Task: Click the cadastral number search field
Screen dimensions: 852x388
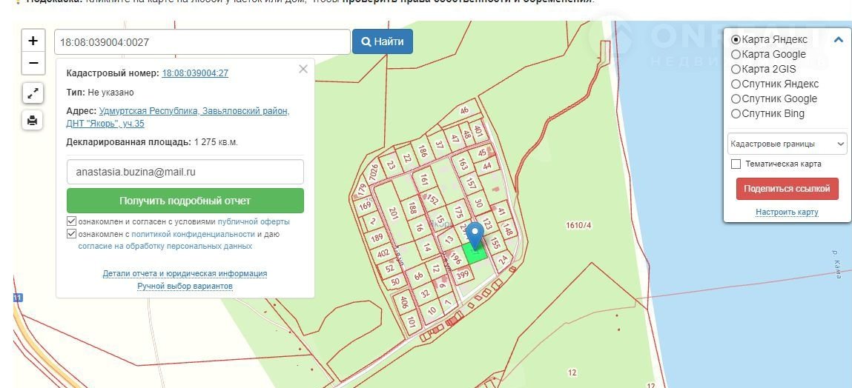Action: 202,42
